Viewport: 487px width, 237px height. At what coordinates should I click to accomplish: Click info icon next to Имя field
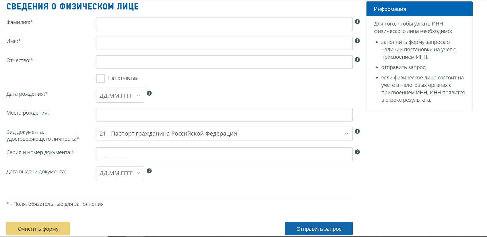click(357, 41)
